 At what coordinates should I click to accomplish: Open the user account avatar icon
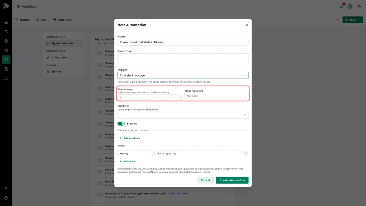point(350,6)
